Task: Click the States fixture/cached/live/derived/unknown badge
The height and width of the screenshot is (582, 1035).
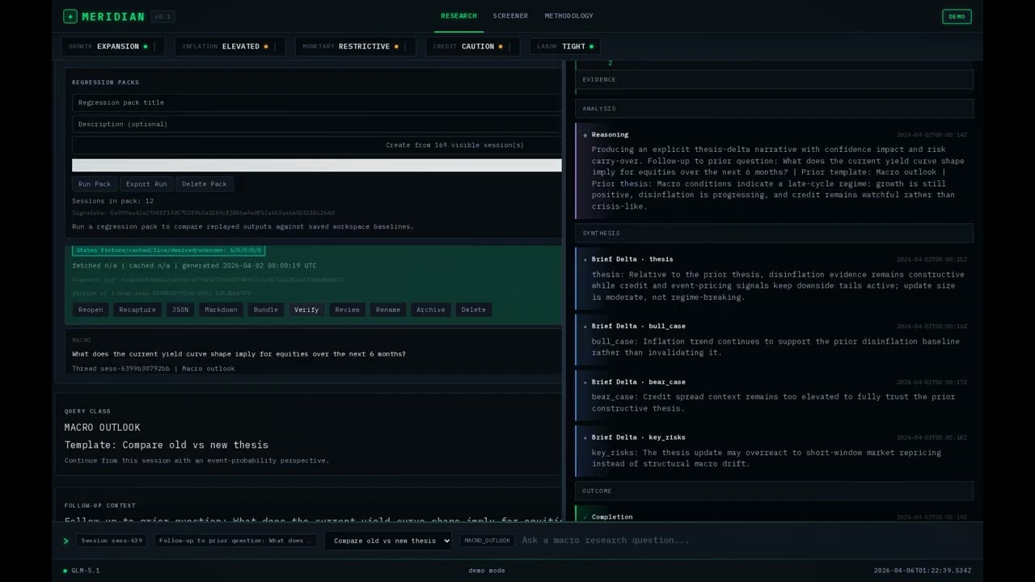Action: 168,251
